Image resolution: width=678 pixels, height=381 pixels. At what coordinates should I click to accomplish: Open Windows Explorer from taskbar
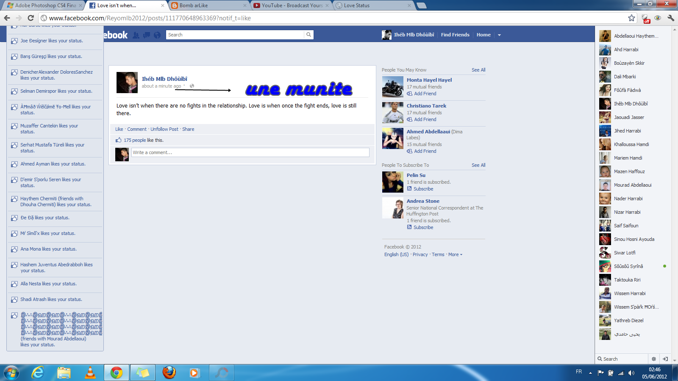pyautogui.click(x=64, y=373)
